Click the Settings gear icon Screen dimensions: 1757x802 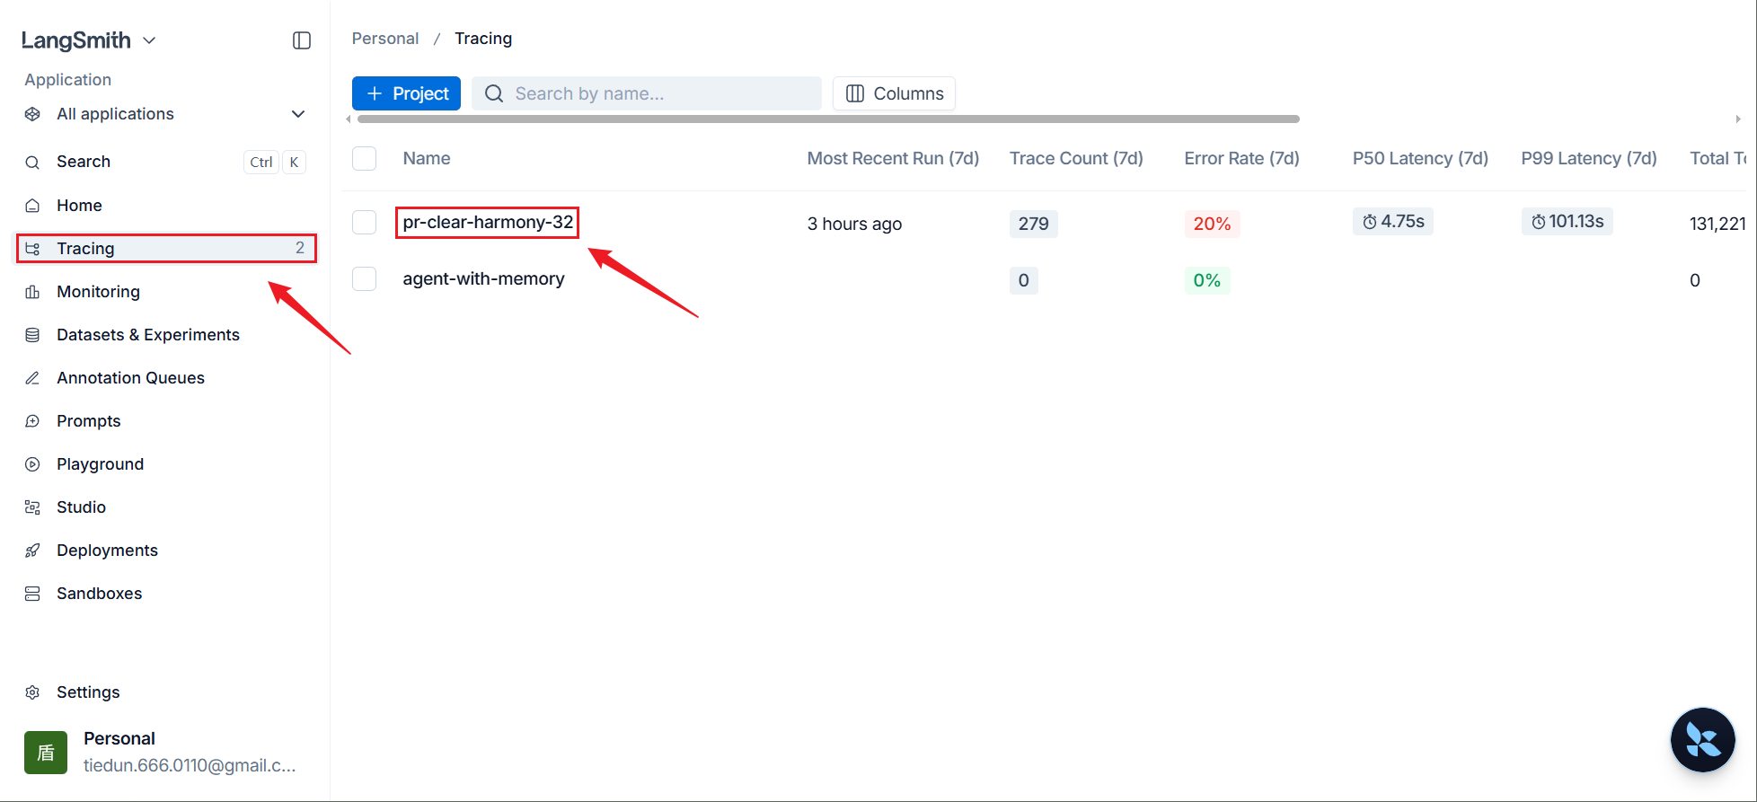tap(32, 692)
